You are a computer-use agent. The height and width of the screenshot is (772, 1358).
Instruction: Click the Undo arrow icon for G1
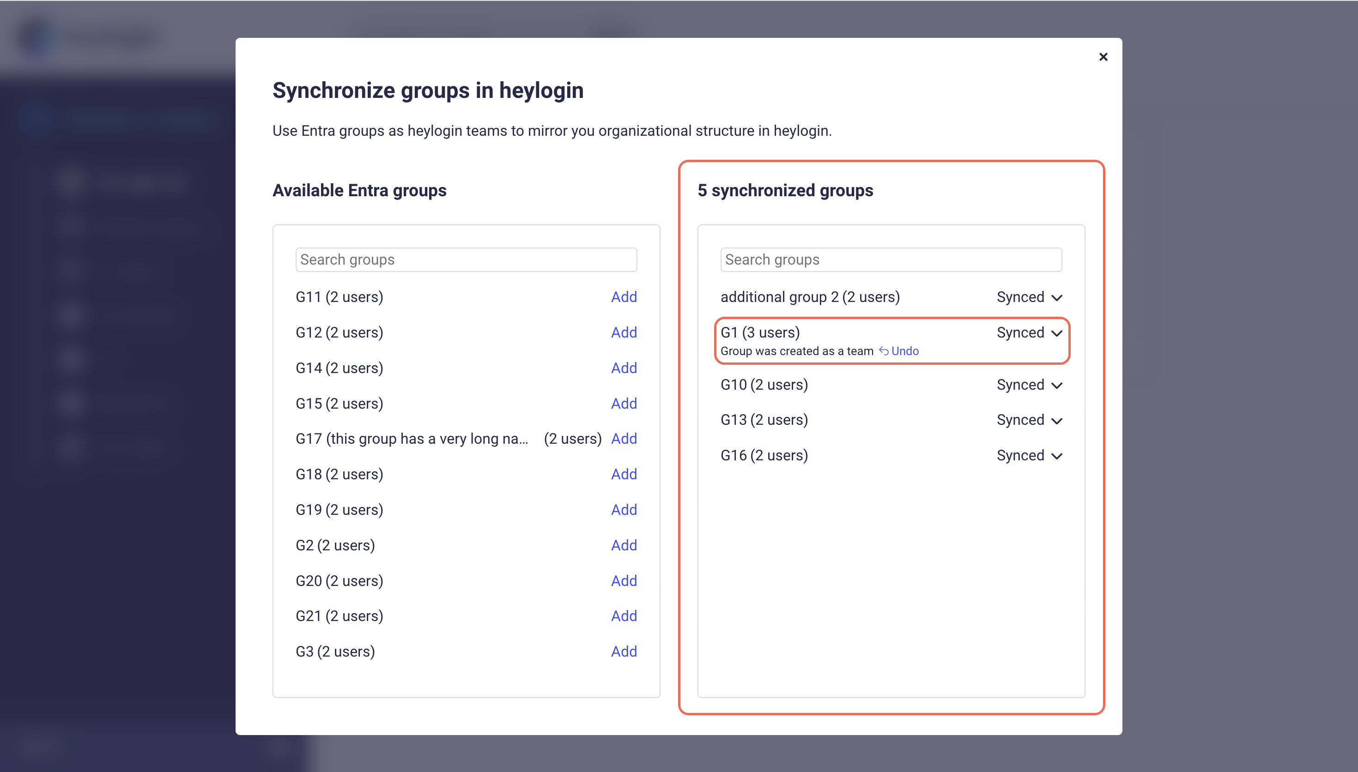884,350
